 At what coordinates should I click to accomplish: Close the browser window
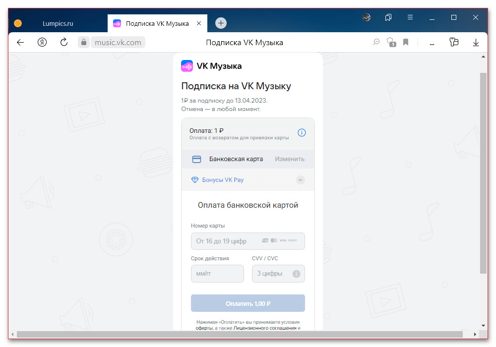[x=476, y=17]
